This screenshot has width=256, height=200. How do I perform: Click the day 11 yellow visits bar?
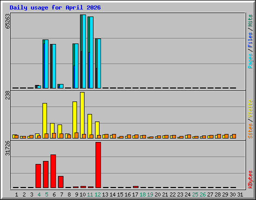point(89,126)
